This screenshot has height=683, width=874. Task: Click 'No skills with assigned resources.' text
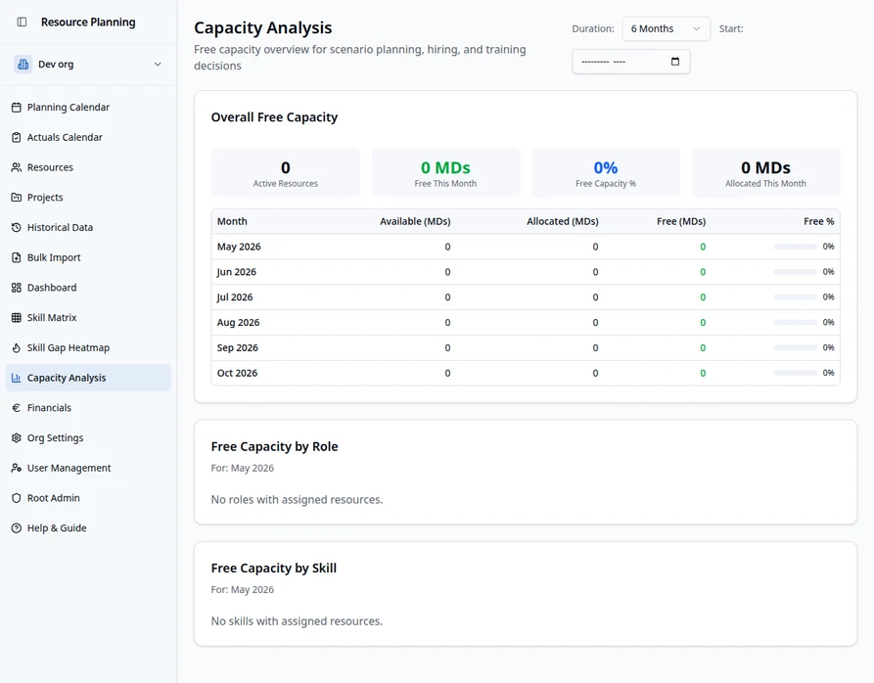297,620
